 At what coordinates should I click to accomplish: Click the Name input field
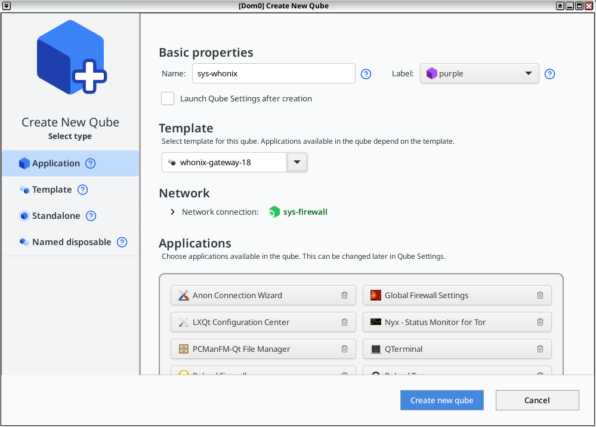[273, 74]
